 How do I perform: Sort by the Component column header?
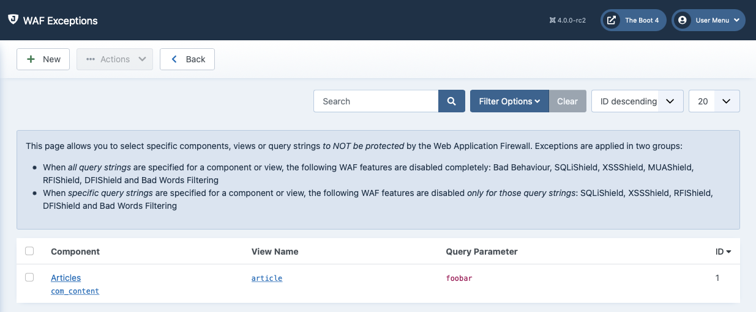pos(75,252)
